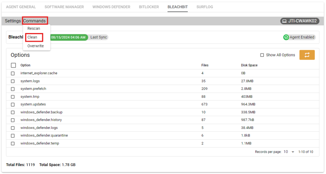326x174 pixels.
Task: Open the Commands dropdown menu
Action: click(34, 21)
